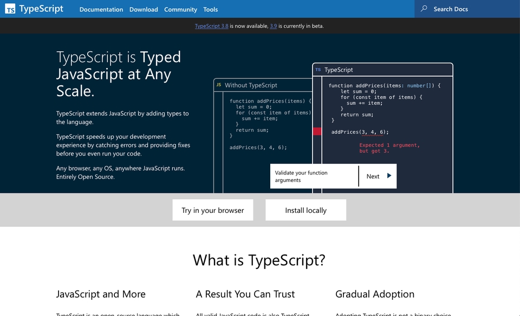Click the TypeScript TS logo icon
This screenshot has width=520, height=316.
10,9
